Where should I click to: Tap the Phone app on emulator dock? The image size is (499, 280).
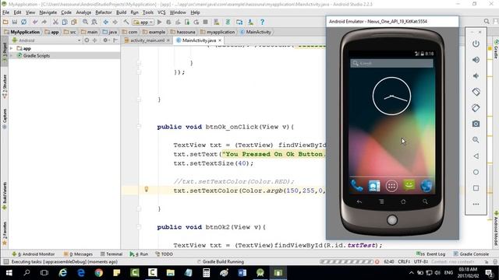tap(356, 186)
